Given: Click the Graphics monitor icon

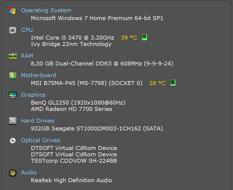Looking at the screenshot, I should [x=13, y=95].
